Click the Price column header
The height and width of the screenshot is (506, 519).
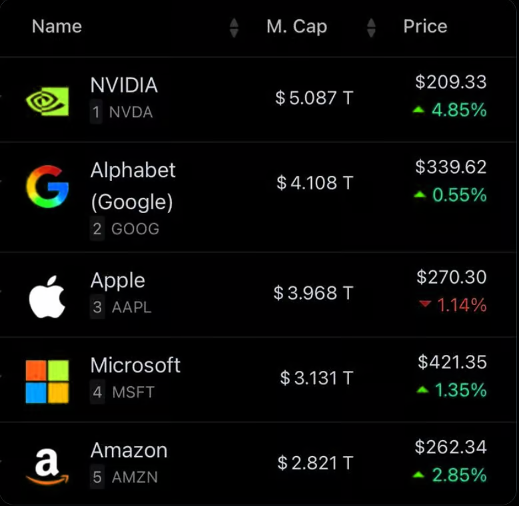tap(425, 27)
